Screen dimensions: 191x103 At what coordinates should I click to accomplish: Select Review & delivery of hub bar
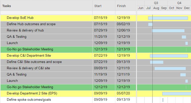click(x=168, y=31)
